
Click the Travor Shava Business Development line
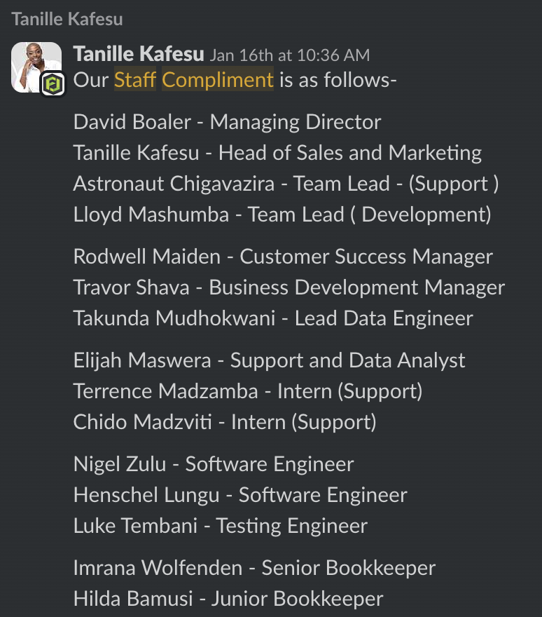(289, 287)
